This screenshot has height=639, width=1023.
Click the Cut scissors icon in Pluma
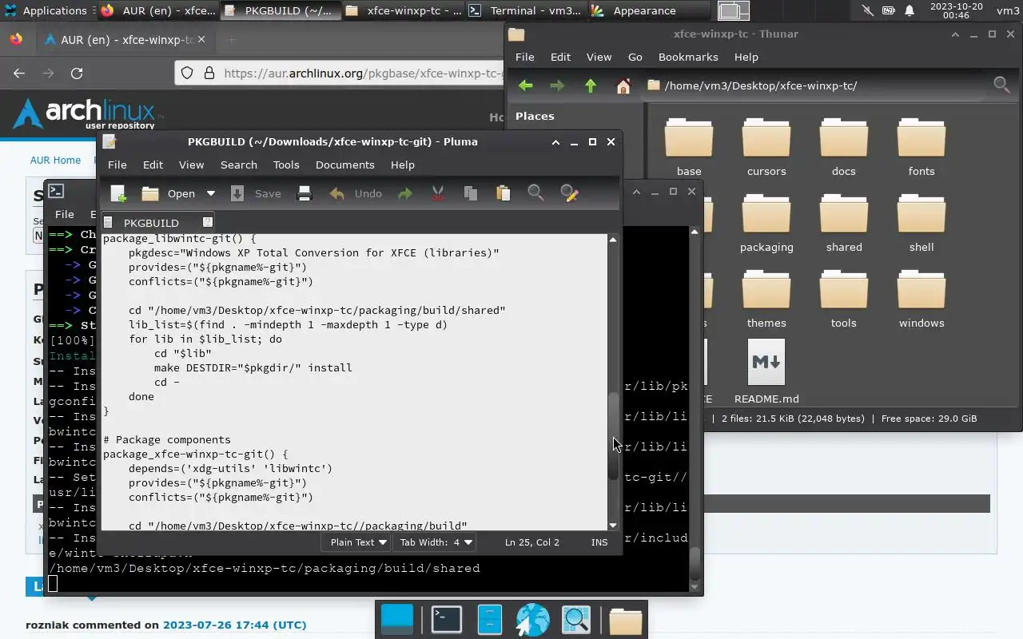(x=438, y=193)
